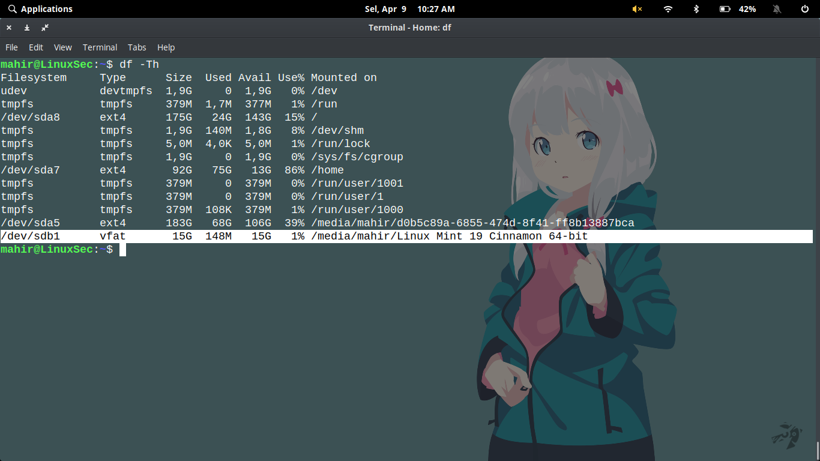Open the Bluetooth indicator

pos(696,9)
